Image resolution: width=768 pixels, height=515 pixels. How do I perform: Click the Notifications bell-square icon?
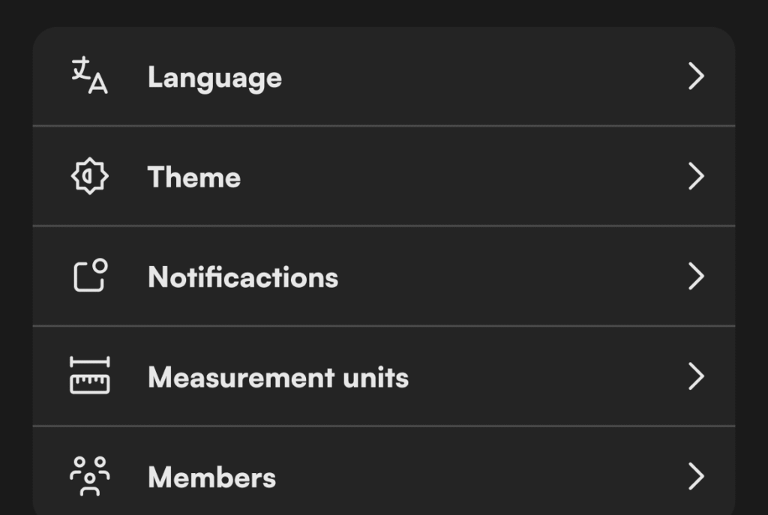coord(90,276)
